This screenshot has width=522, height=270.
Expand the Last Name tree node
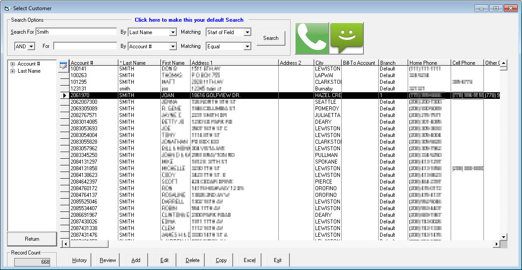[13, 71]
